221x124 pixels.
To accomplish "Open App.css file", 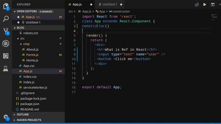I will (x=29, y=66).
